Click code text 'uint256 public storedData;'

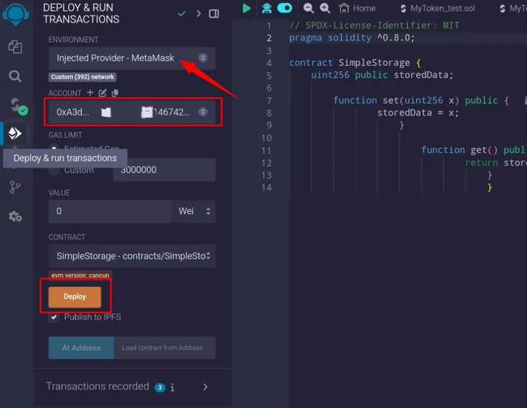click(382, 74)
